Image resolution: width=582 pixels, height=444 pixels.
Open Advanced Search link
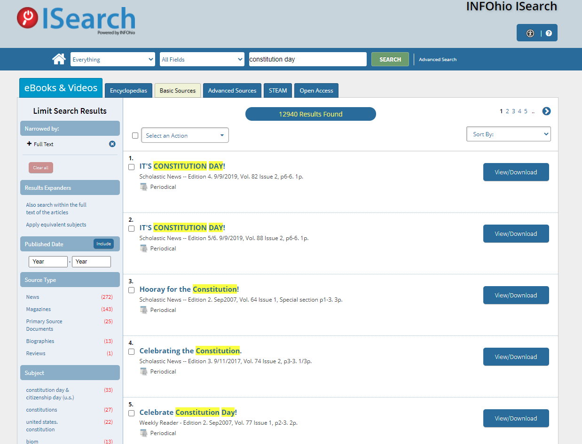coord(438,60)
